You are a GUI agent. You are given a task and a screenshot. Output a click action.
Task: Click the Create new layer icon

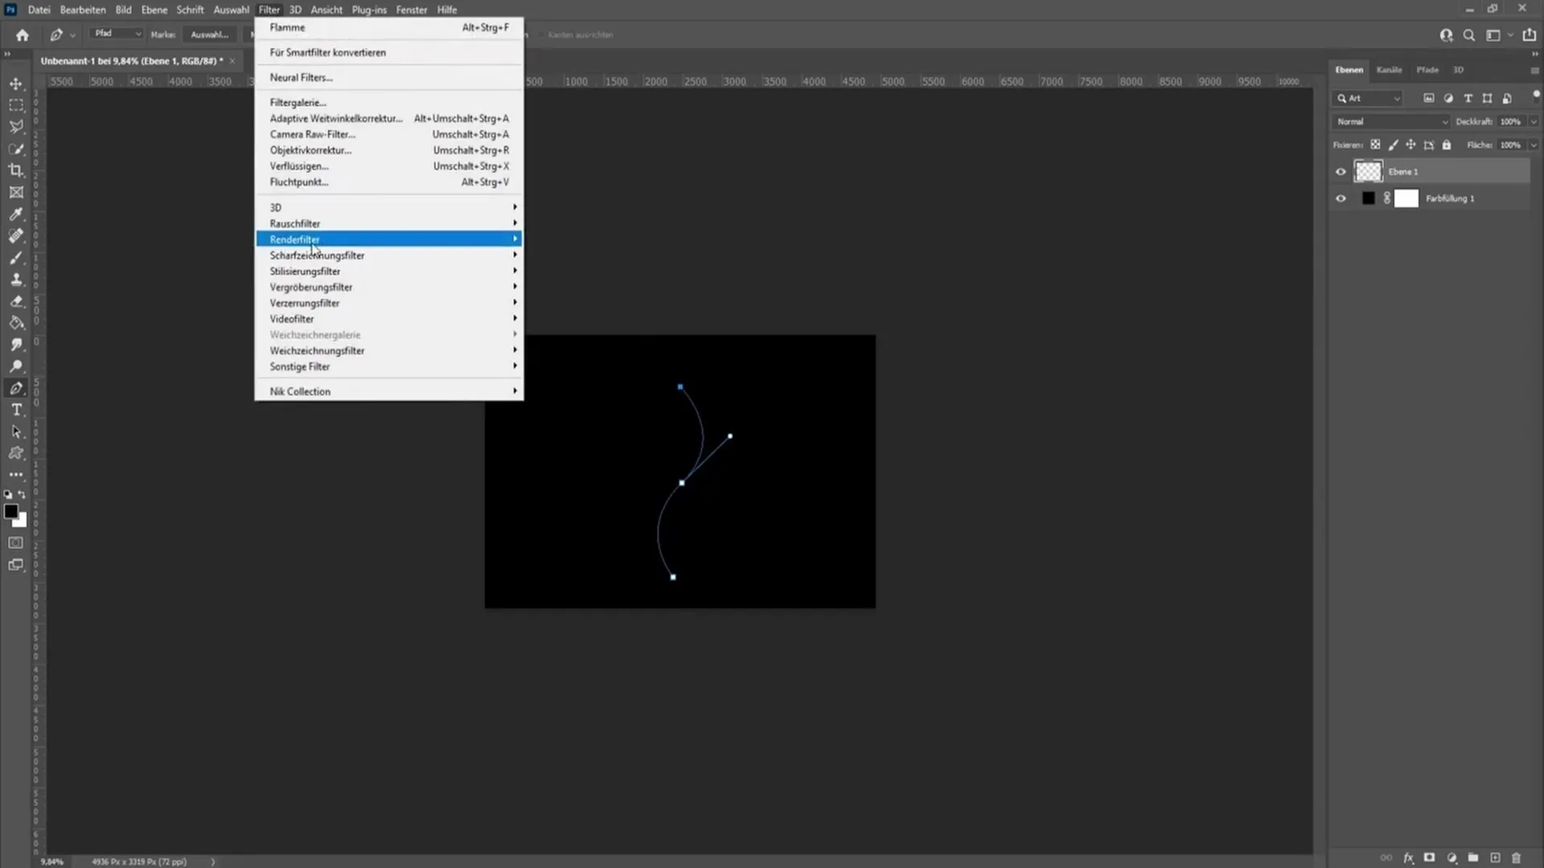coord(1495,858)
